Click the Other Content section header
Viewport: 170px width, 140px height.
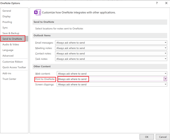(x=42, y=66)
